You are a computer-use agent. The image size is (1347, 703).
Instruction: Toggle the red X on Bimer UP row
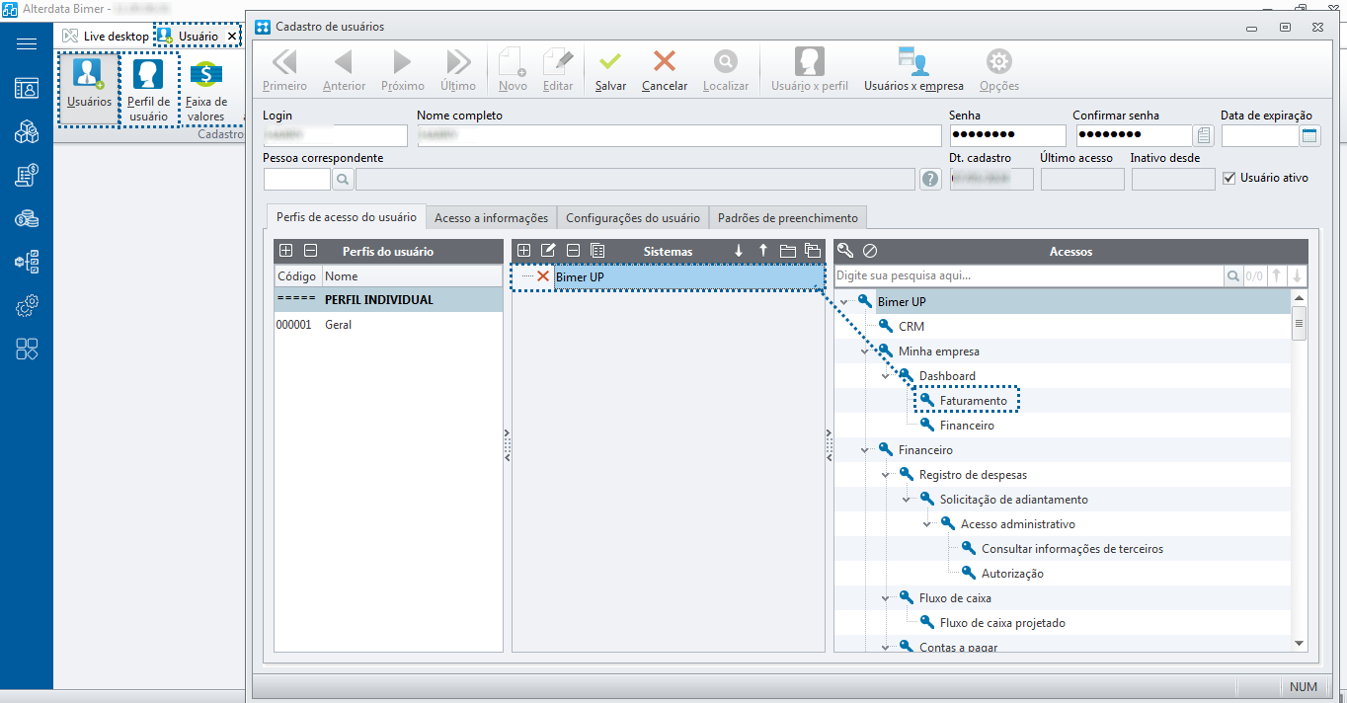[x=543, y=276]
